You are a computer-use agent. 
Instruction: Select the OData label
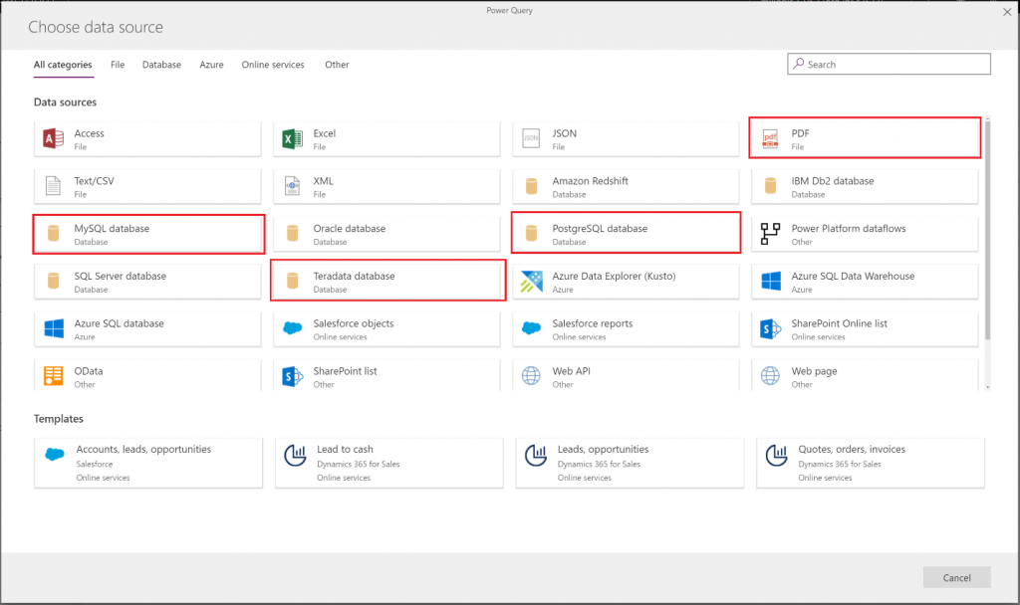(89, 371)
